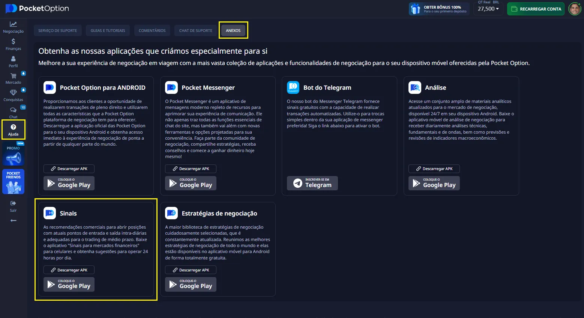Open Google Play for Estratégias de negociação
Viewport: 584px width, 318px height.
191,285
